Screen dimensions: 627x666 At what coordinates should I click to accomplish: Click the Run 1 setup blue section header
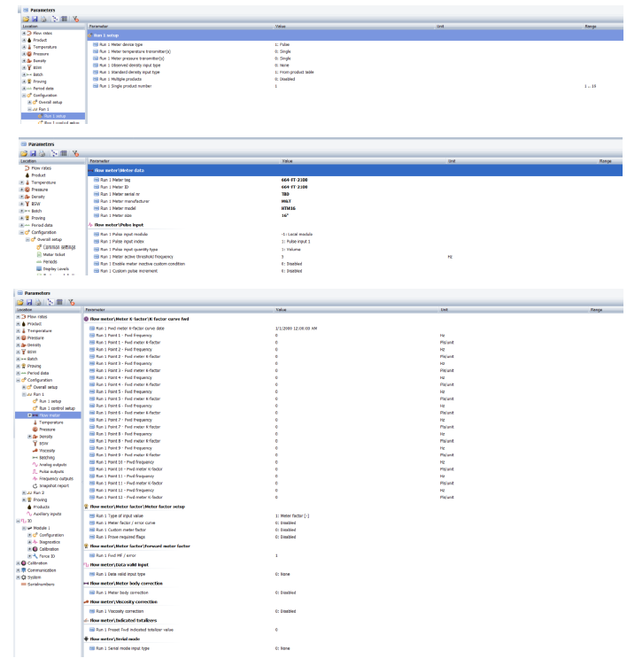click(x=355, y=35)
